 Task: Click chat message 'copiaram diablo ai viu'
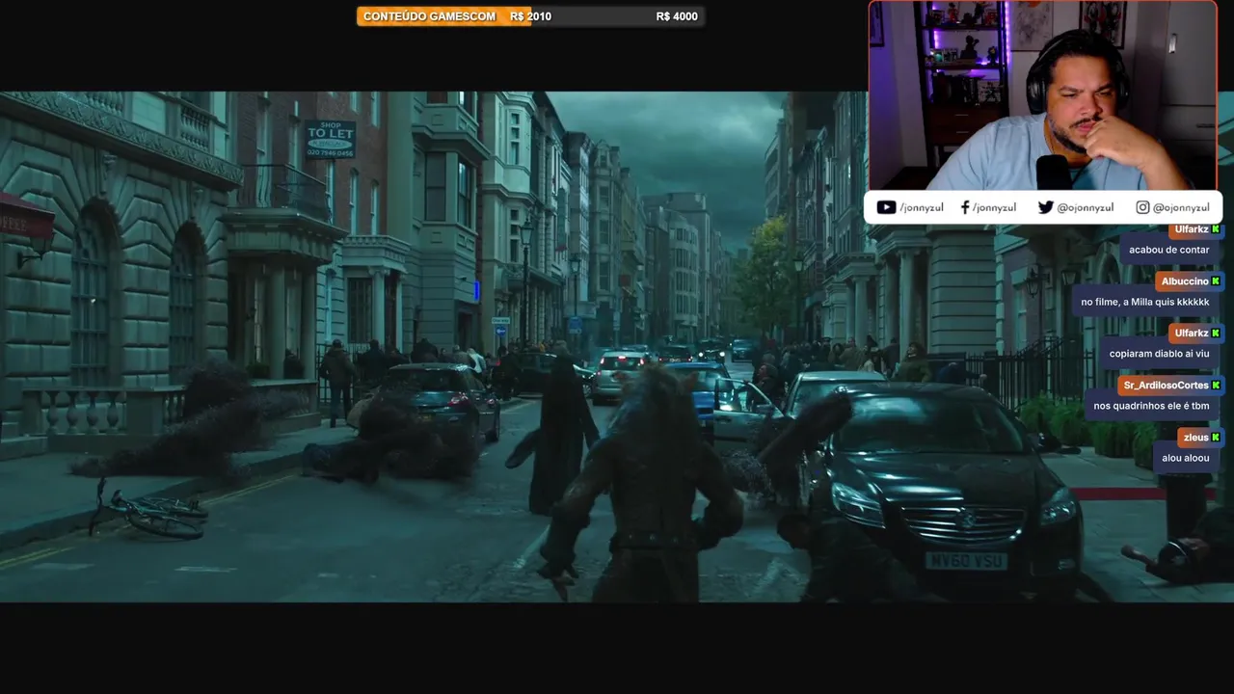point(1159,354)
